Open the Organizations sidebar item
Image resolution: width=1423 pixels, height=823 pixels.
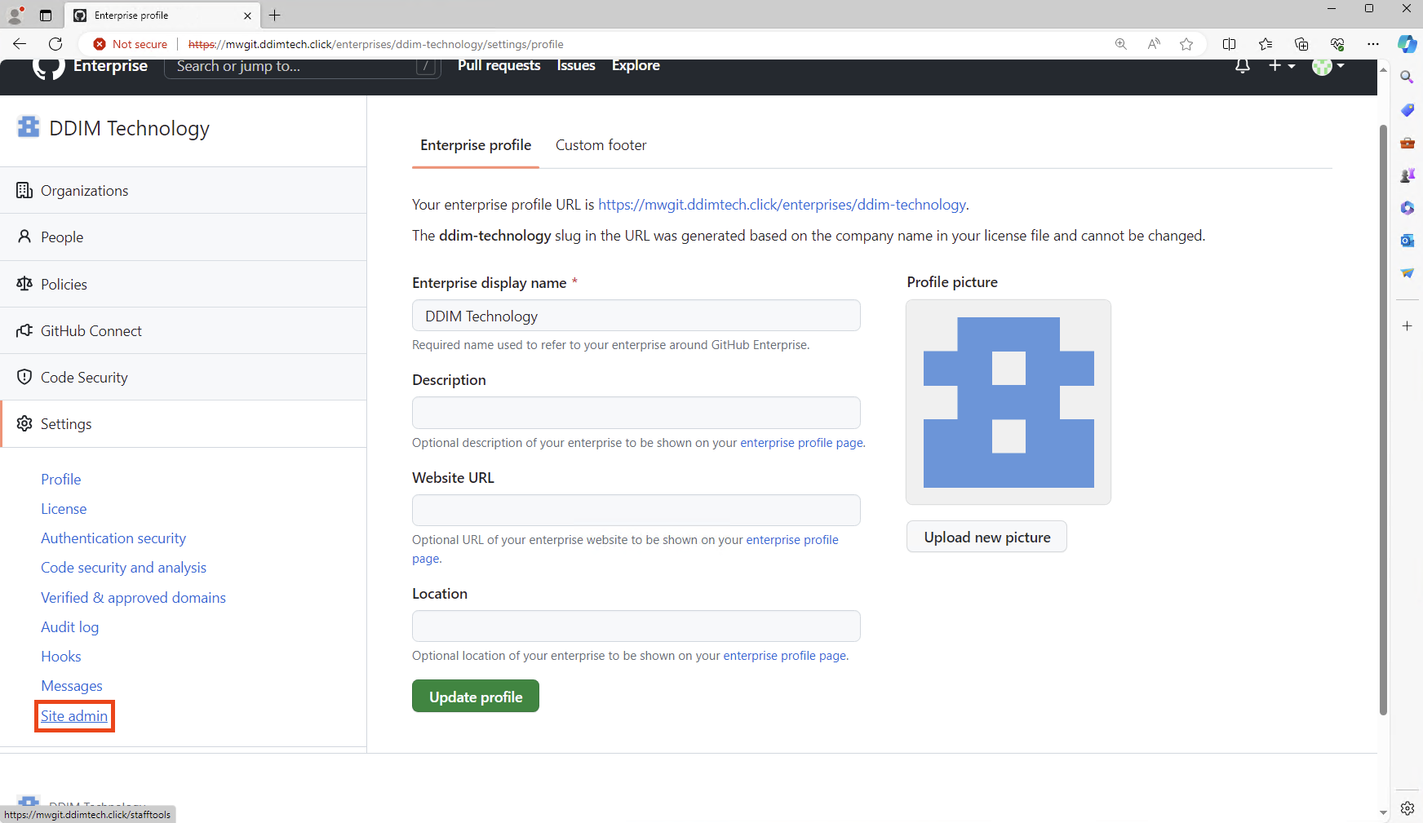point(183,190)
